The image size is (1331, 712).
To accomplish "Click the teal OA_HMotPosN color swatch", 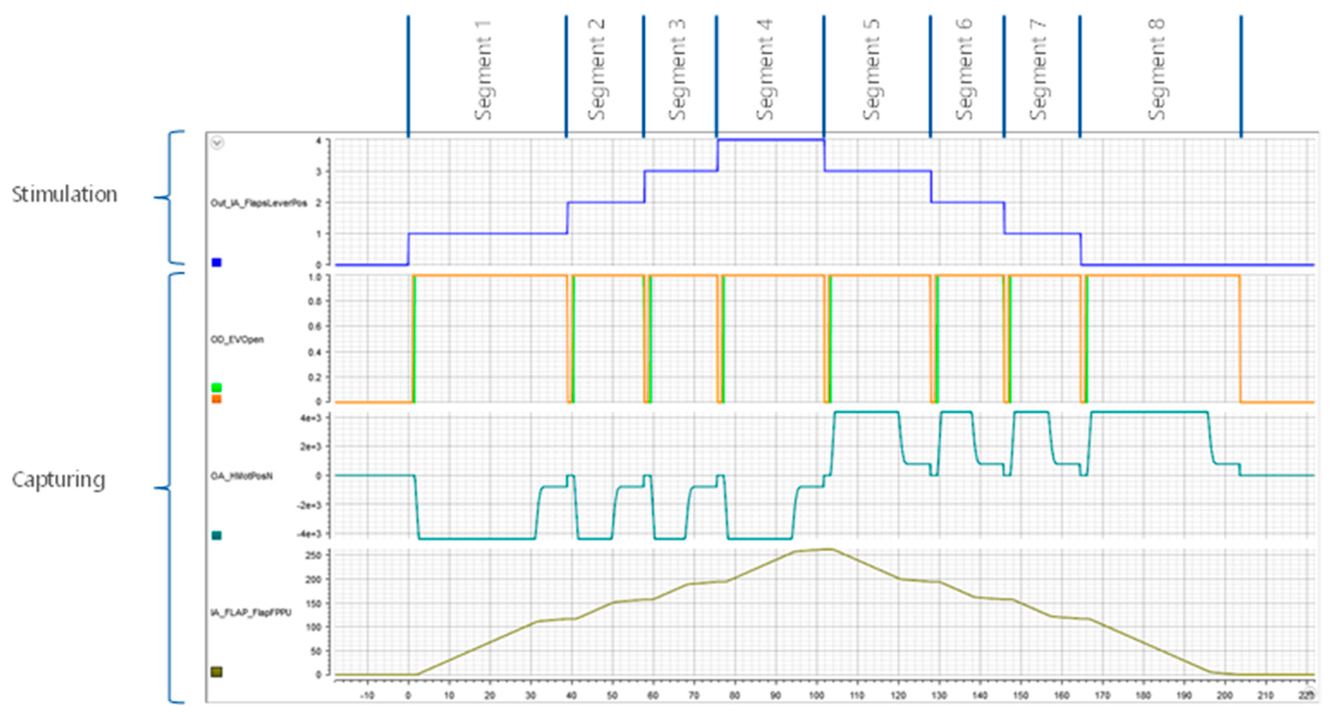I will pyautogui.click(x=216, y=536).
